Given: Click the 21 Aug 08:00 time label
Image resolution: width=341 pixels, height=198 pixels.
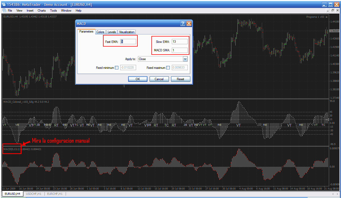Looking at the screenshot, I should (x=331, y=189).
